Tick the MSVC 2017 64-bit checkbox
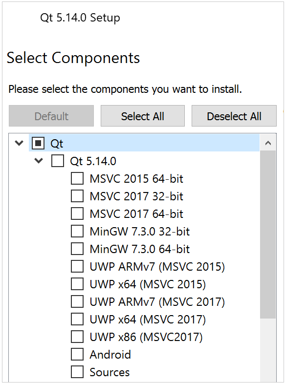Viewport: 285px width, 384px height. point(77,214)
